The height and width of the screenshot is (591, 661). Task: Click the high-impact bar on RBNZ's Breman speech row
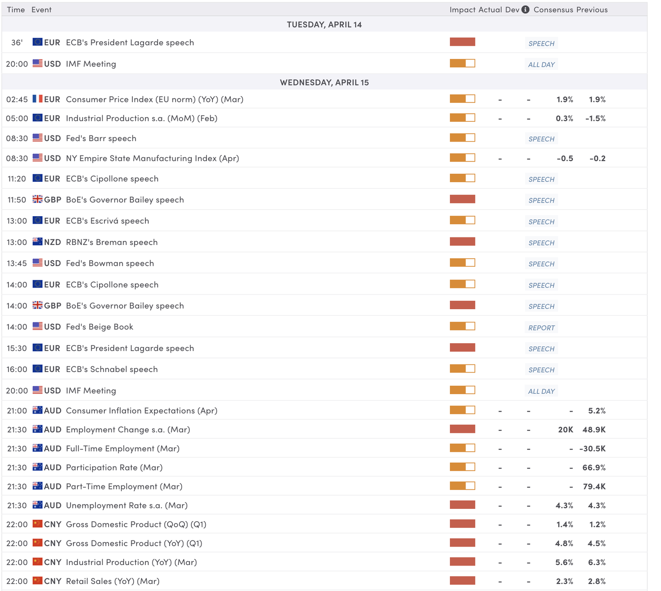pos(462,242)
